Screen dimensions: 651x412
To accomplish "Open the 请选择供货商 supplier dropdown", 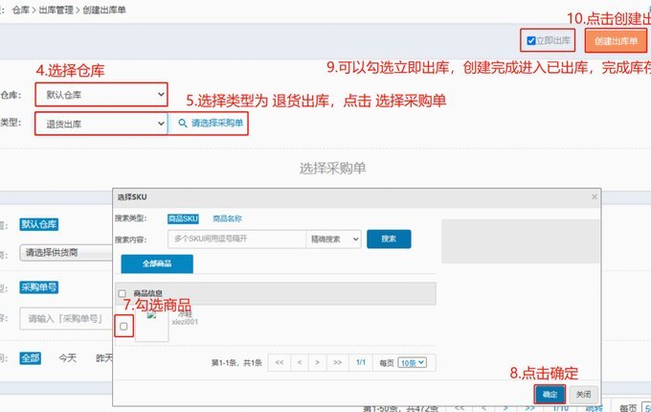I will point(66,253).
